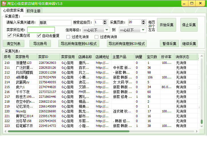Export all info to CSV format
The height and width of the screenshot is (142, 207).
pos(127,44)
